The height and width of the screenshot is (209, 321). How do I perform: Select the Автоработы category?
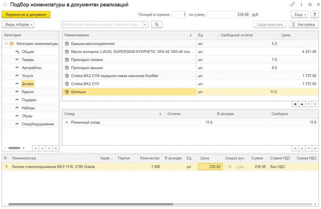click(32, 68)
